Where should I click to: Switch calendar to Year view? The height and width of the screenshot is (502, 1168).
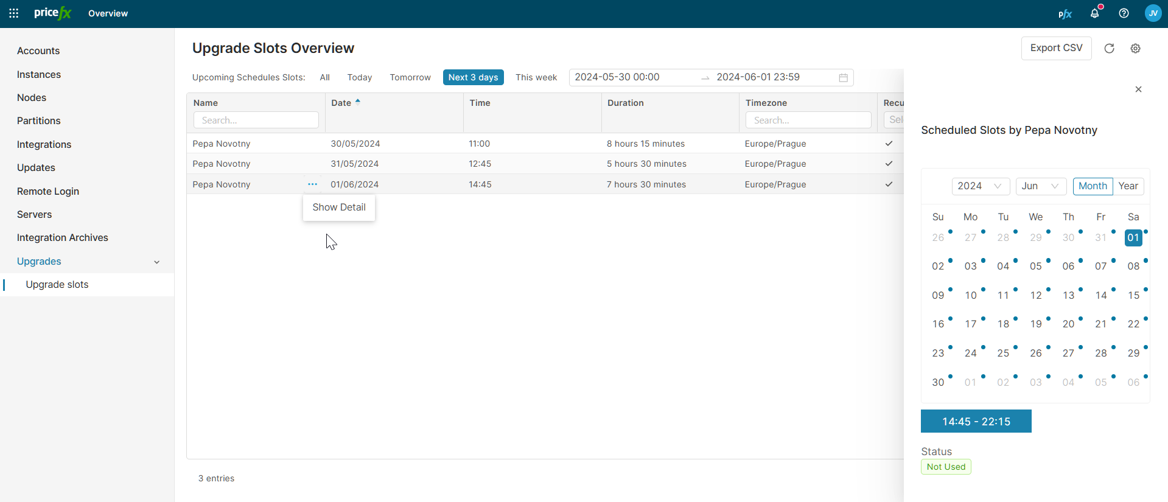1128,186
